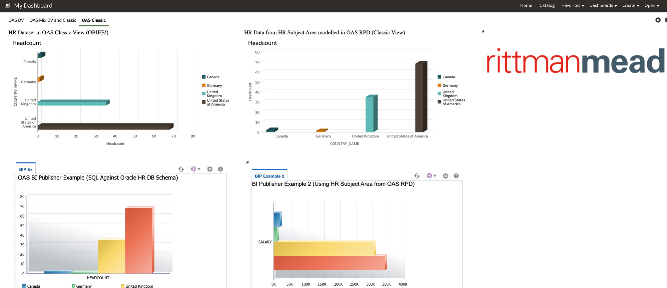Open the BIP Example 2 actions gear
Screen dimensions: 667x288
pos(446,176)
